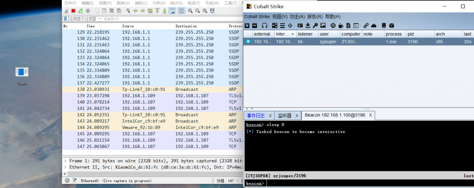This screenshot has width=474, height=188.
Task: Open the screenshots picture icon in Cobalt Strike
Action: pyautogui.click(x=323, y=26)
